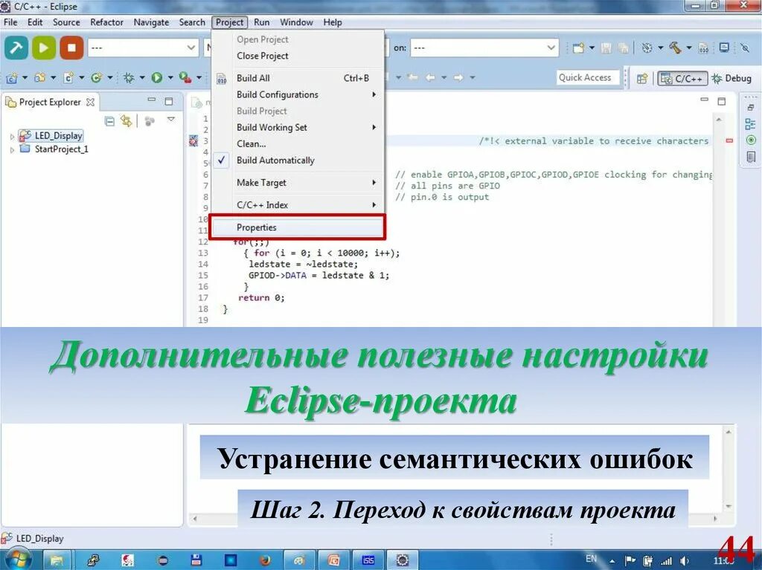Screen dimensions: 762x570
Task: Open the Navigate menu
Action: click(151, 22)
